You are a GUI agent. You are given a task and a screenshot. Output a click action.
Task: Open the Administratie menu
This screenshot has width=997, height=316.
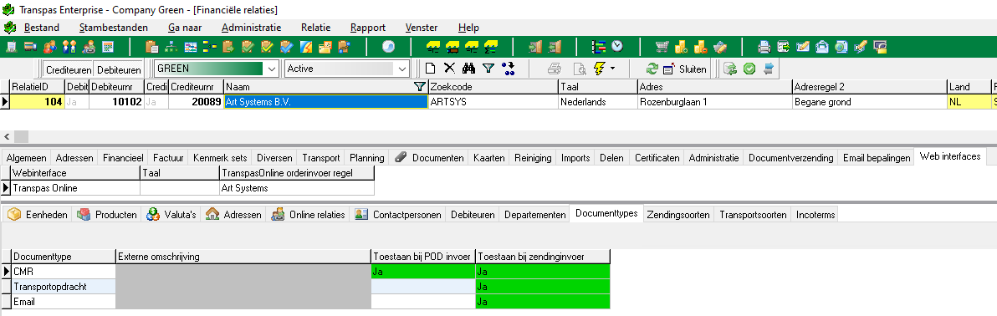point(251,28)
